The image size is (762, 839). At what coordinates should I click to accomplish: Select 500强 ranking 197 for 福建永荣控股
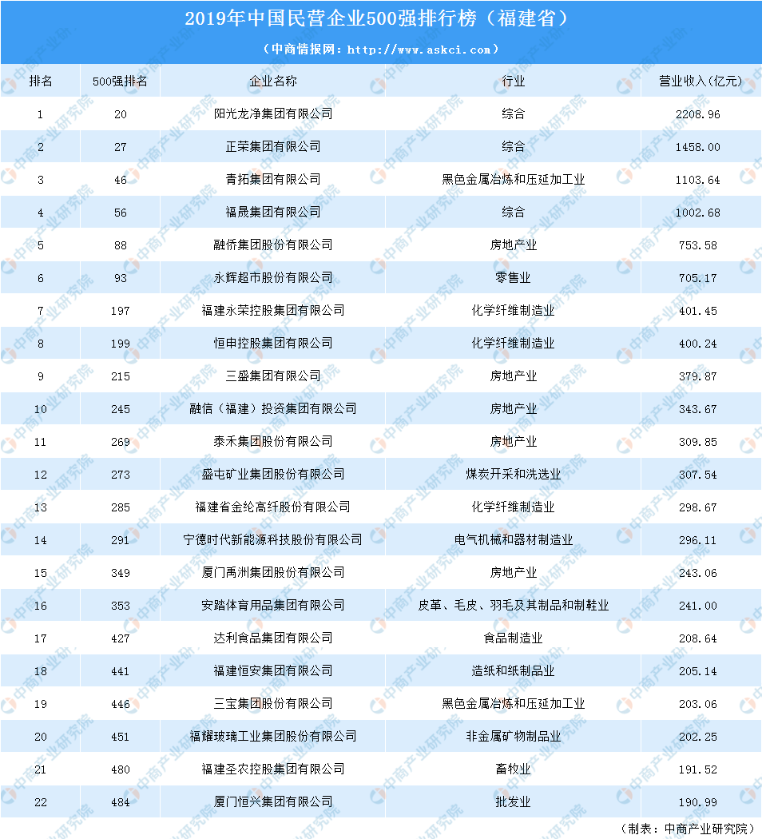[121, 311]
